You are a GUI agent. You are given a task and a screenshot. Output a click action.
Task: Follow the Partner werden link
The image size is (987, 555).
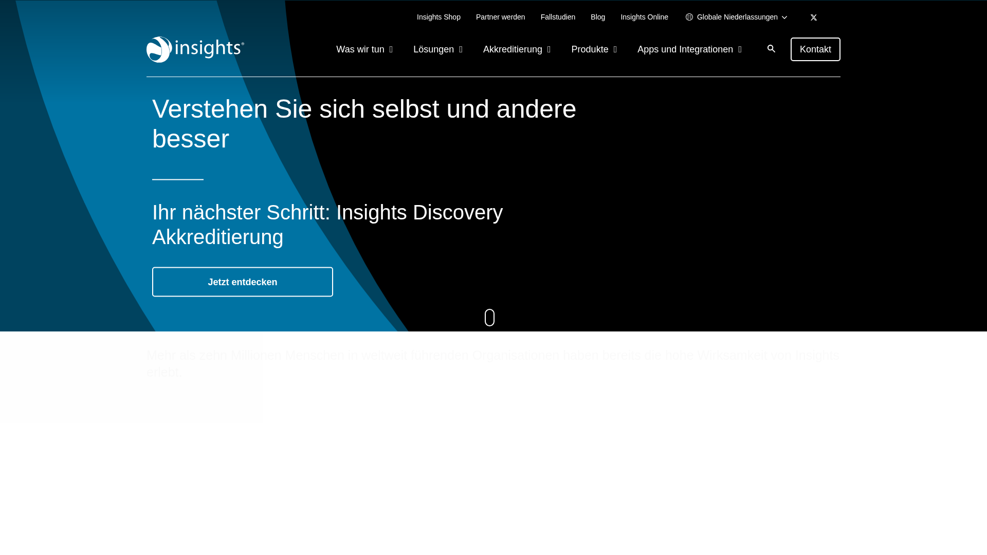tap(501, 17)
